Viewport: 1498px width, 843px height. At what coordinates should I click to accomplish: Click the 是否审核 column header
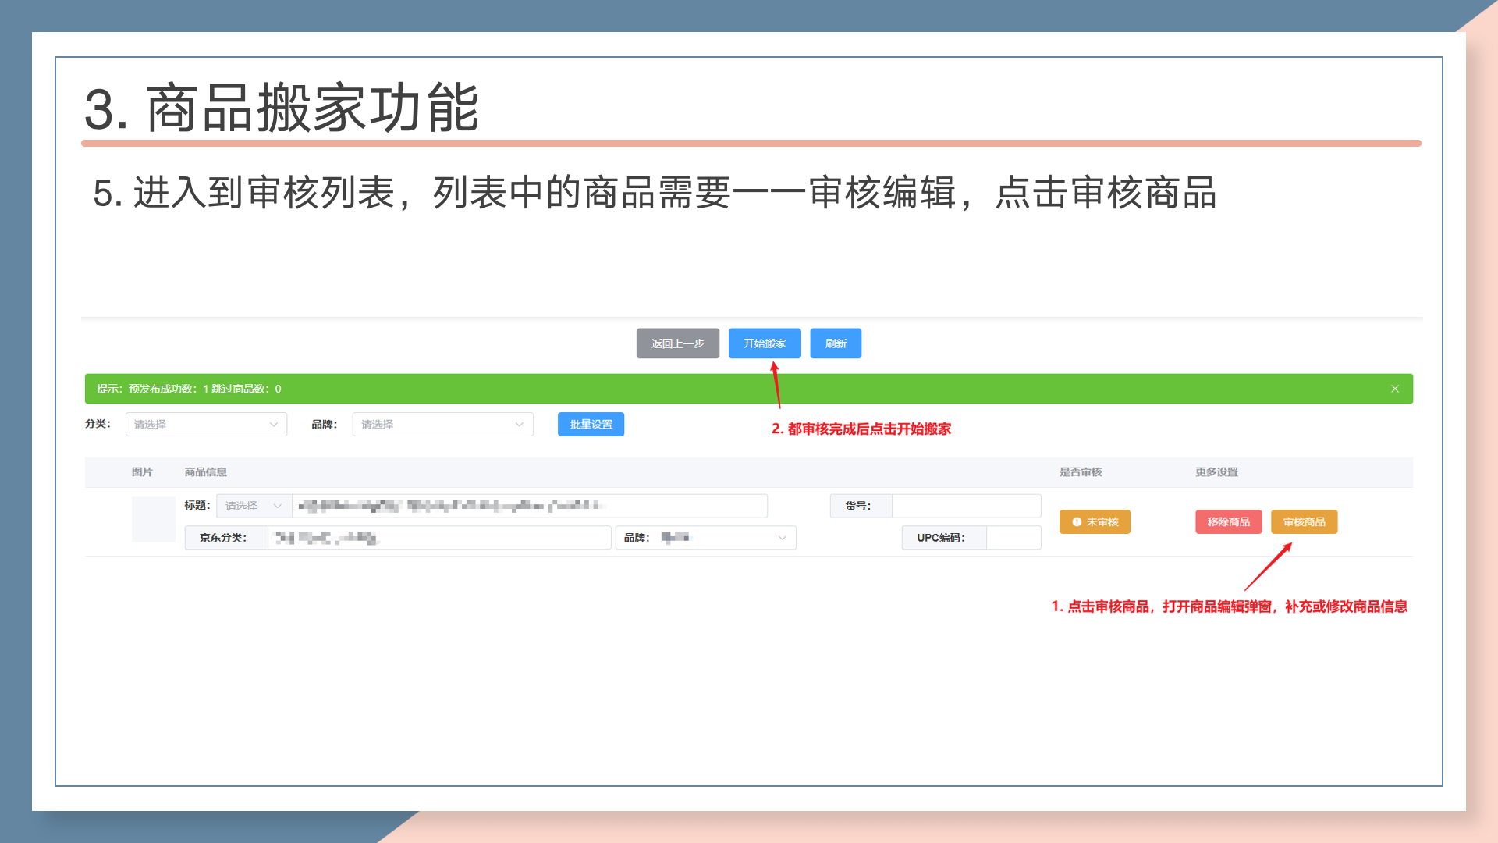click(1081, 472)
